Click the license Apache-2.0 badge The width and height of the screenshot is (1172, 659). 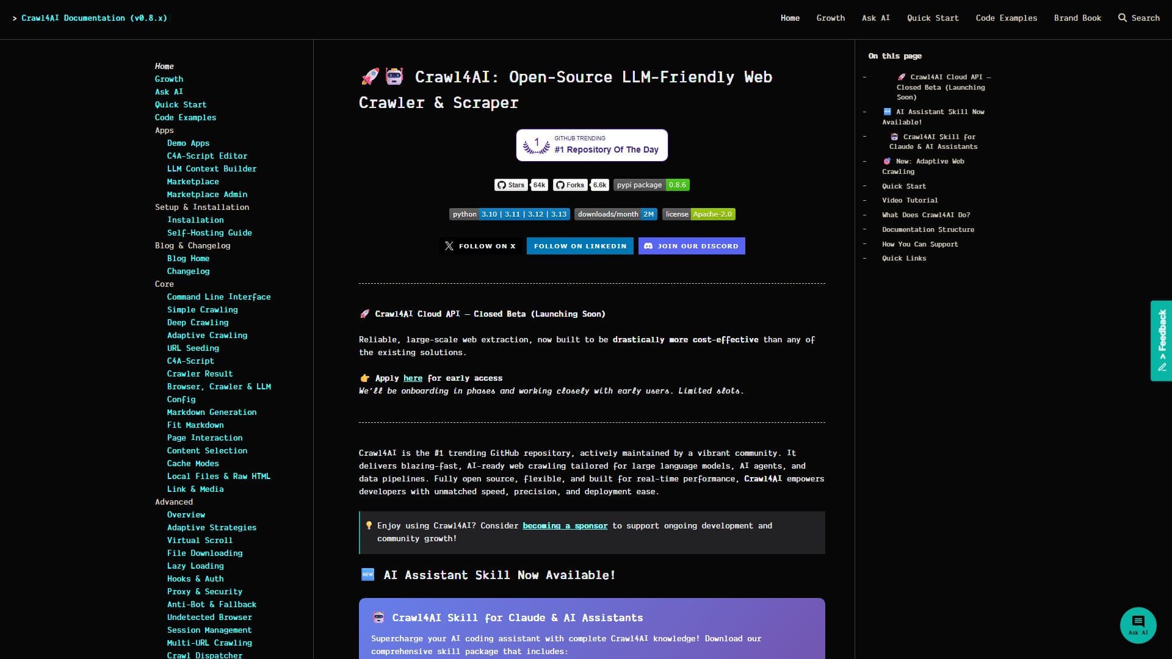(x=699, y=214)
